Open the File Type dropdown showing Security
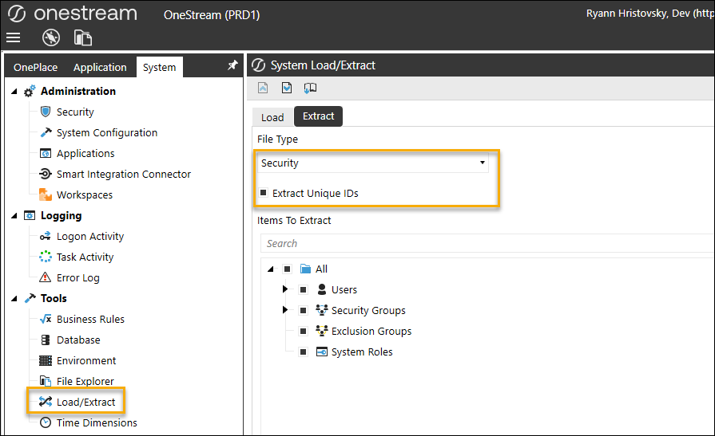Screen dimensions: 715x436 click(x=373, y=163)
